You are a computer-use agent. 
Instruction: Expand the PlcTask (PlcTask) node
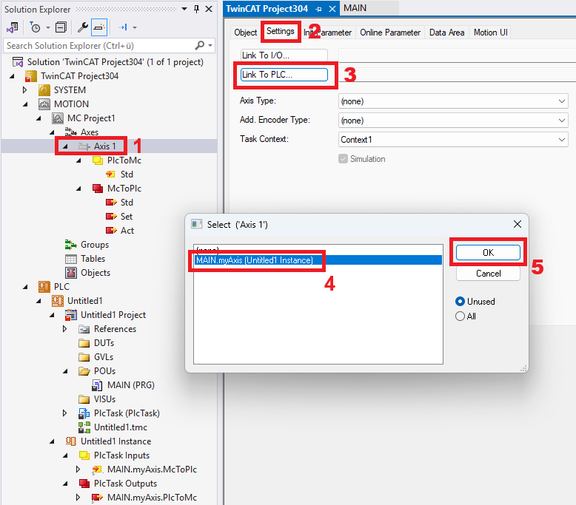click(64, 413)
